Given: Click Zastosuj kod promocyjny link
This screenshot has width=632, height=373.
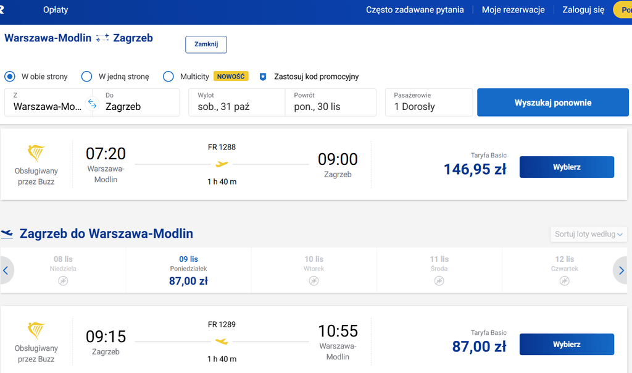Looking at the screenshot, I should tap(317, 77).
